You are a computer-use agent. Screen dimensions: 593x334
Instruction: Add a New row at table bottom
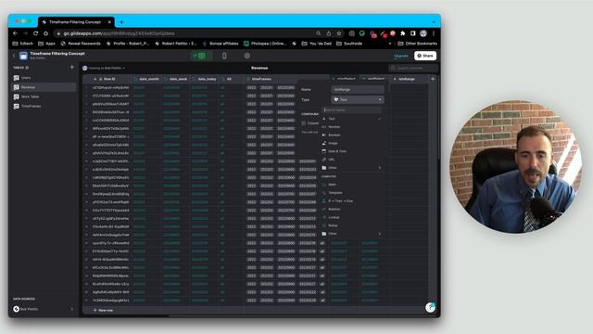(103, 310)
